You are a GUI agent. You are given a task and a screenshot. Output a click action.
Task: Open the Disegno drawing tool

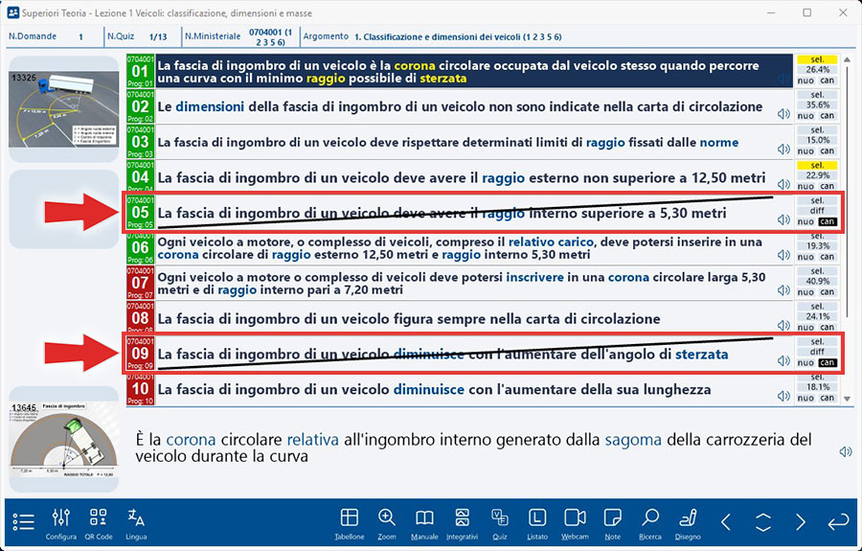687,522
